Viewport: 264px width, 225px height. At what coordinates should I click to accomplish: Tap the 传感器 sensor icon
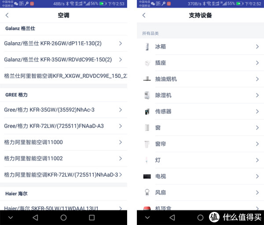(x=147, y=111)
